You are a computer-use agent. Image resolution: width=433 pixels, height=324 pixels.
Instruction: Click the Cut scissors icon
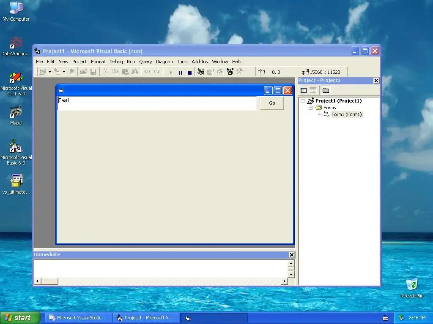(x=105, y=72)
